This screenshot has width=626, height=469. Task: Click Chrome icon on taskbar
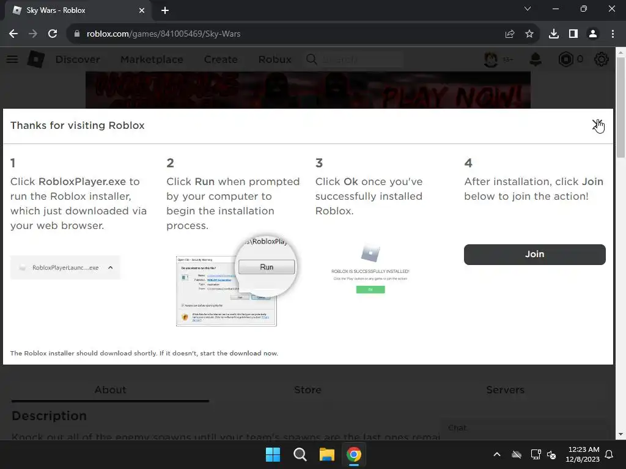354,454
